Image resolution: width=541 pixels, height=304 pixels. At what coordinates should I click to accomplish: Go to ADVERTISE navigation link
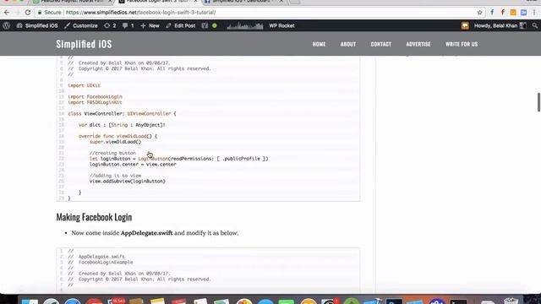tap(418, 44)
